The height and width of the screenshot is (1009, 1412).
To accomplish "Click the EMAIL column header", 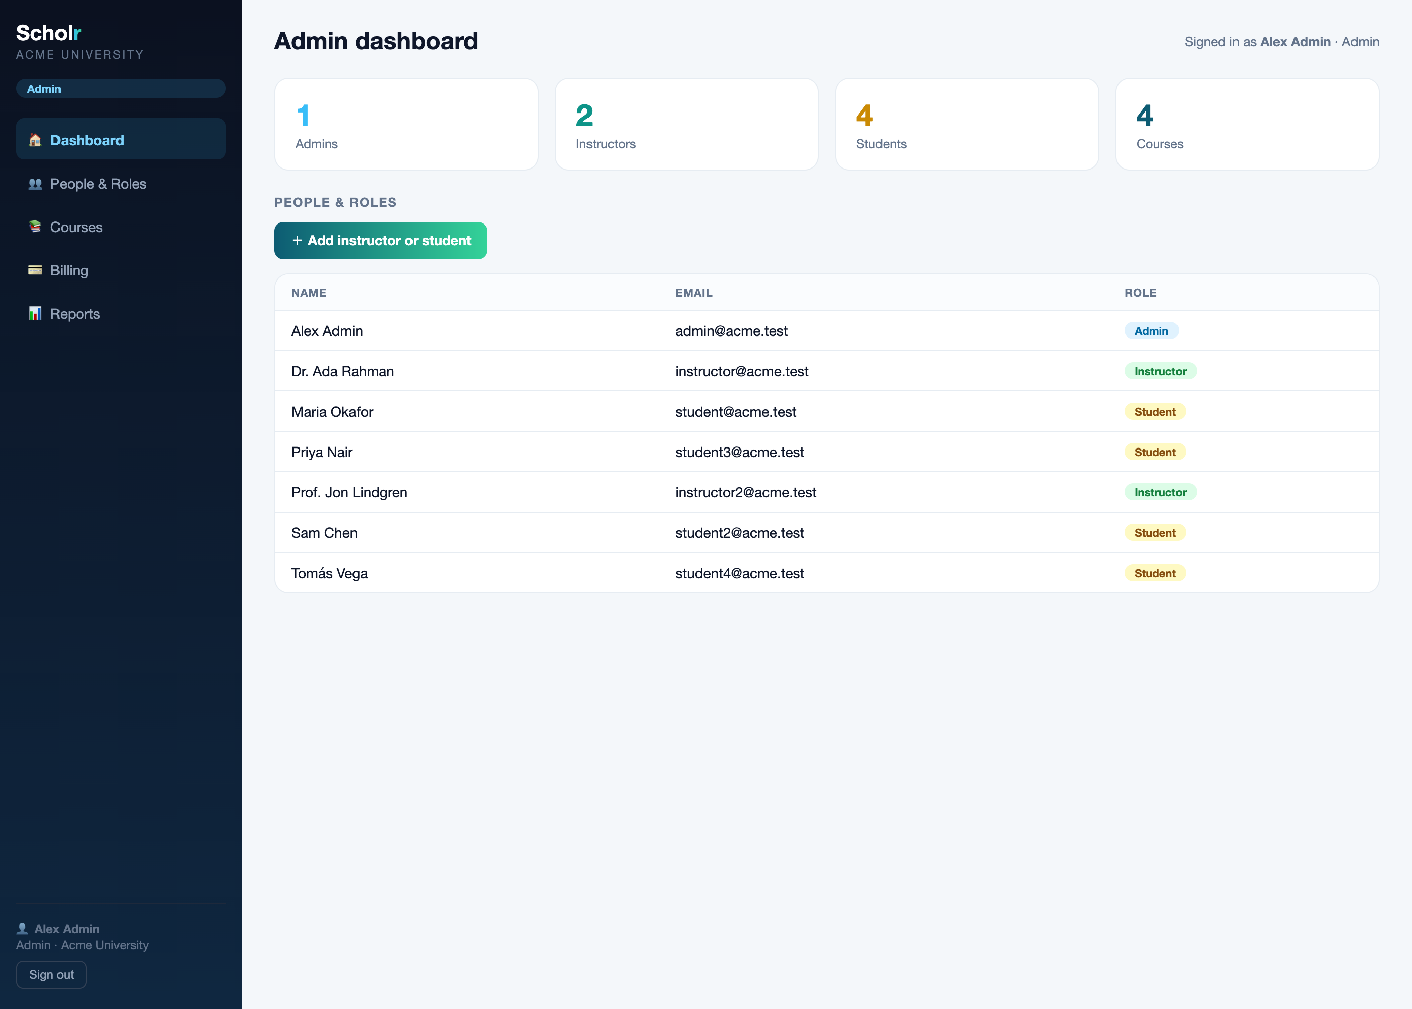I will [x=693, y=293].
